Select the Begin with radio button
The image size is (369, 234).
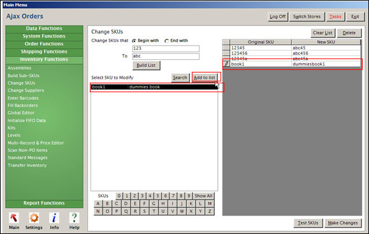[x=134, y=41]
